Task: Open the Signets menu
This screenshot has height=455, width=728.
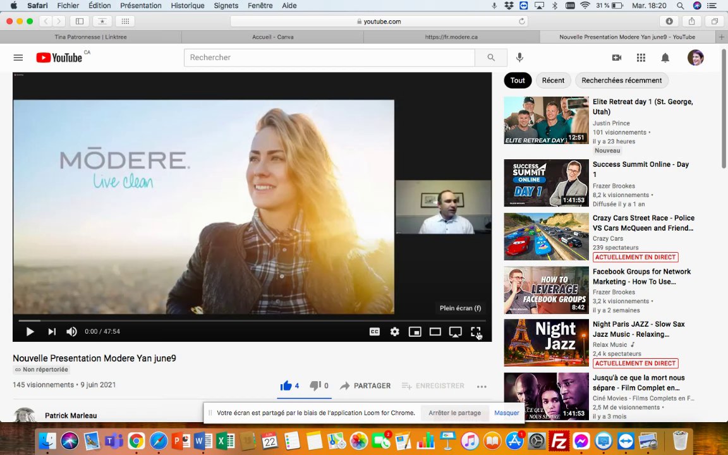Action: pos(226,6)
